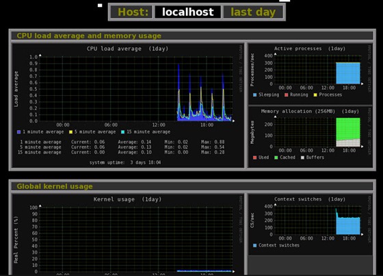The width and height of the screenshot is (383, 276).
Task: Open the Context switches graph
Action: click(310, 225)
